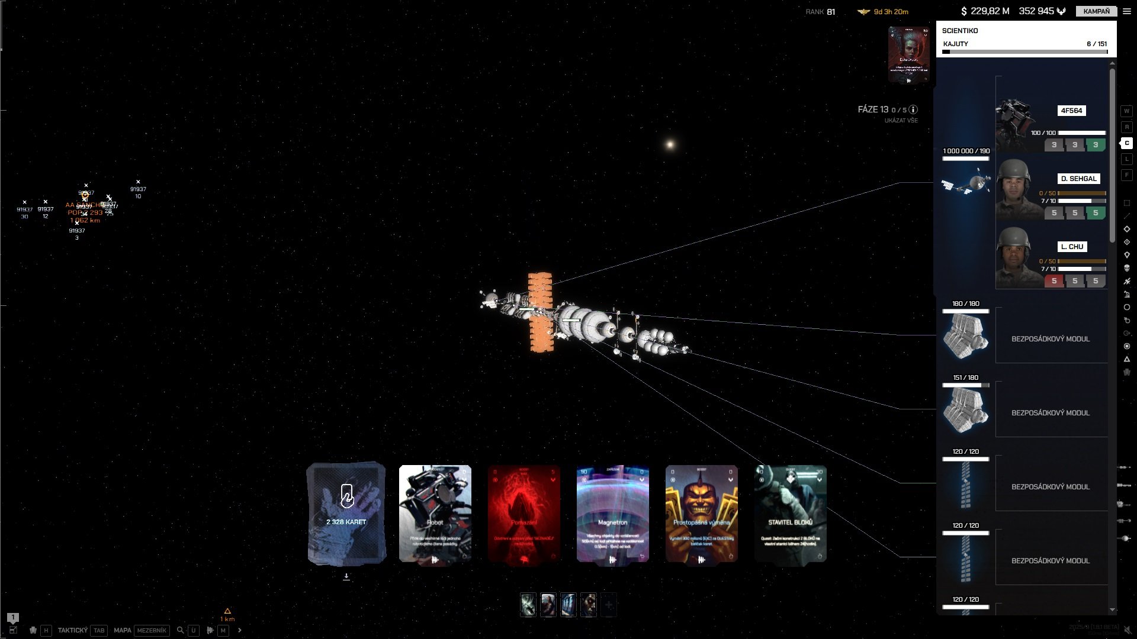Open the hamburger menu at top right
The width and height of the screenshot is (1137, 639).
pos(1126,11)
